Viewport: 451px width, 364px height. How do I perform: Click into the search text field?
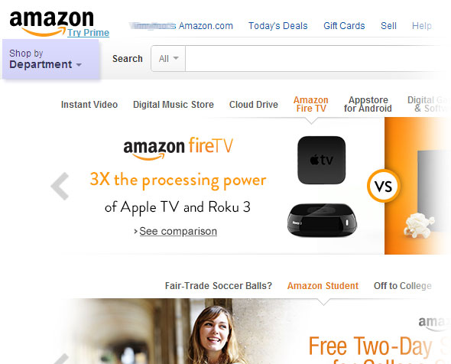318,59
